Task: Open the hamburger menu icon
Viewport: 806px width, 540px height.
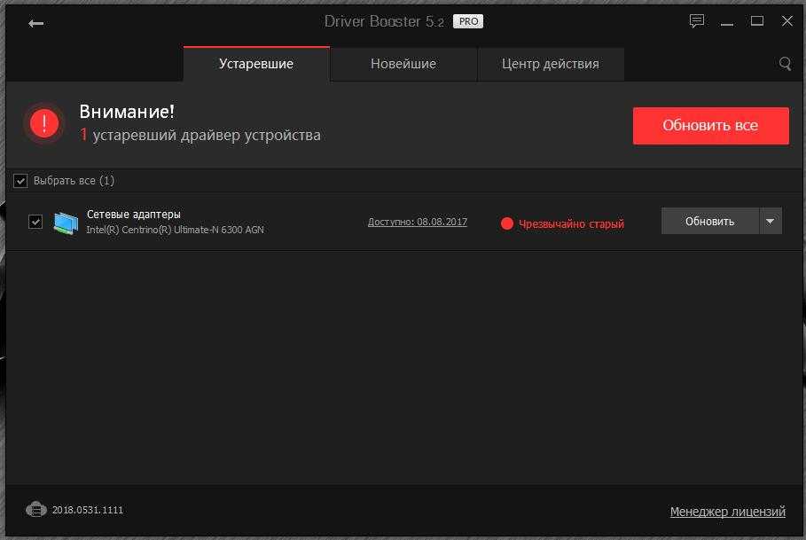Action: pos(727,22)
